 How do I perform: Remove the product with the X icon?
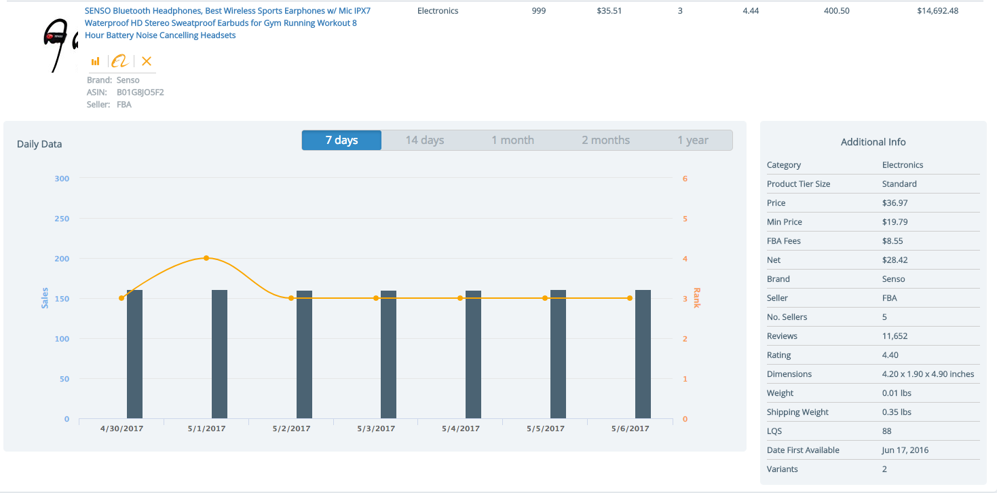(x=147, y=61)
